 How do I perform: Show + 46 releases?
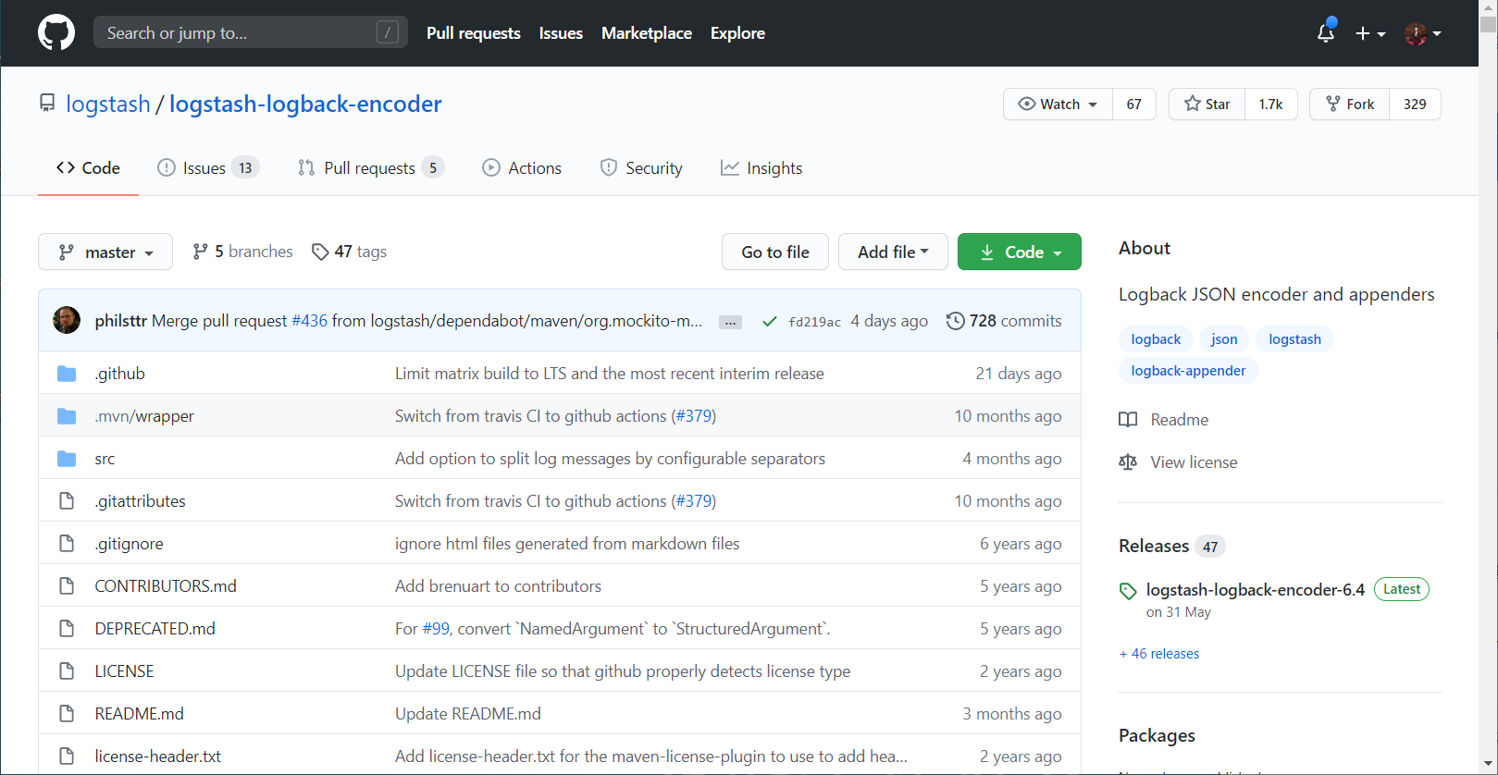click(x=1159, y=654)
